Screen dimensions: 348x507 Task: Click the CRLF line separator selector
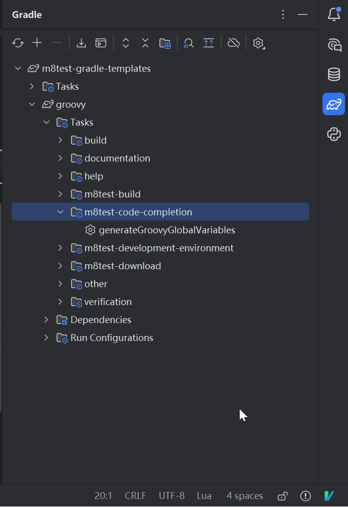(x=135, y=496)
